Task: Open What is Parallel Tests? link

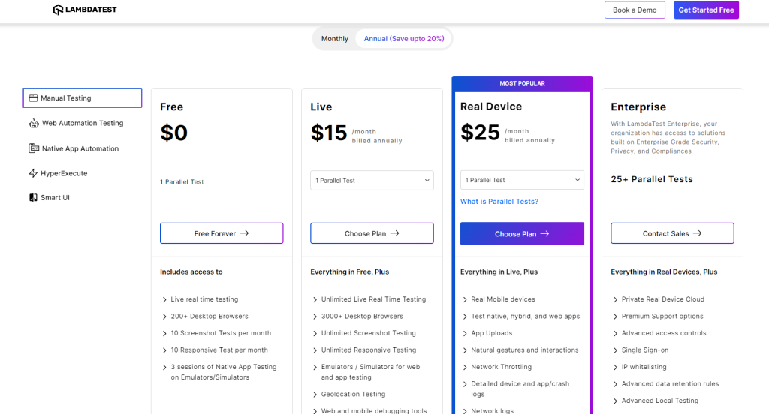Action: 499,201
